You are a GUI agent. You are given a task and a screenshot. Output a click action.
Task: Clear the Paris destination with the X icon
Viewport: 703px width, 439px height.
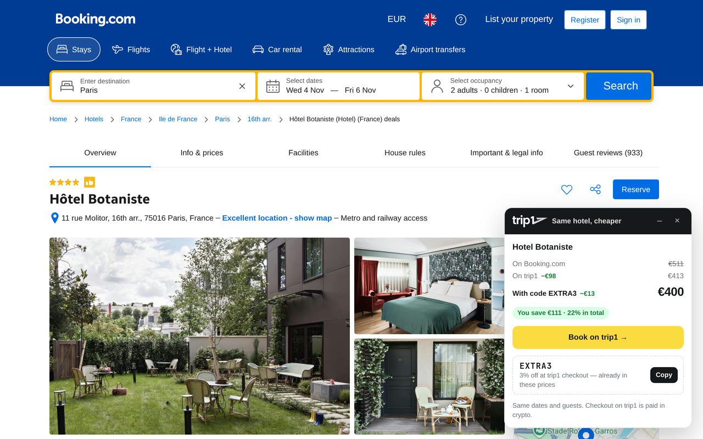(242, 86)
